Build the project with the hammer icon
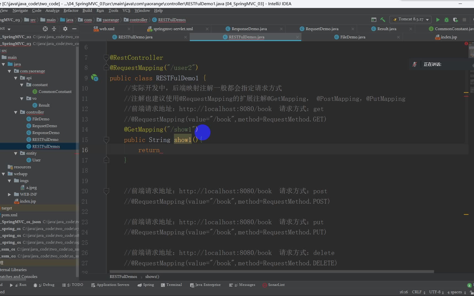 (x=383, y=19)
